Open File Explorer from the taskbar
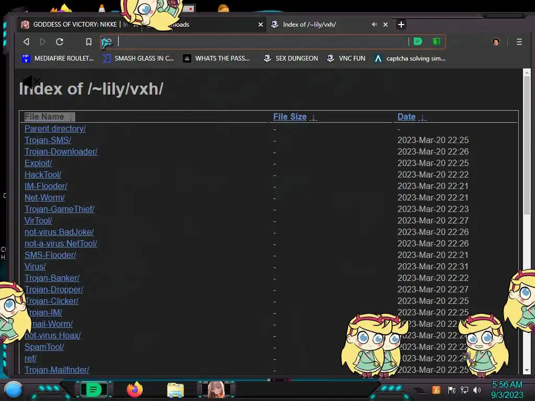Image resolution: width=535 pixels, height=401 pixels. coord(176,390)
